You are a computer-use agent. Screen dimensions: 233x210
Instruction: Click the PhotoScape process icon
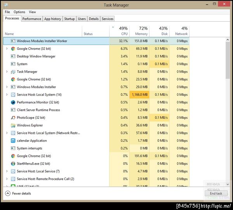point(13,118)
